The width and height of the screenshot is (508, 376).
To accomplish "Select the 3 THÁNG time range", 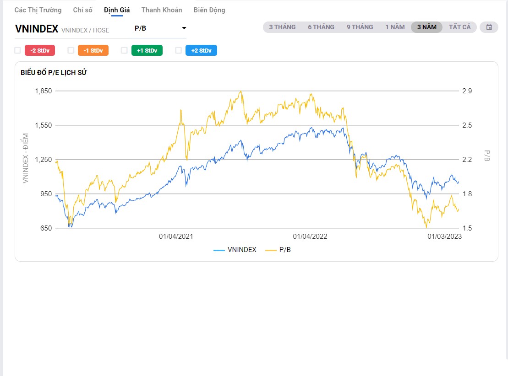I will pos(282,27).
